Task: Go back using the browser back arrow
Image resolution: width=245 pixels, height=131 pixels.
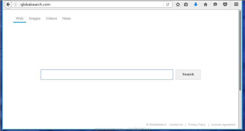Action: click(8, 4)
